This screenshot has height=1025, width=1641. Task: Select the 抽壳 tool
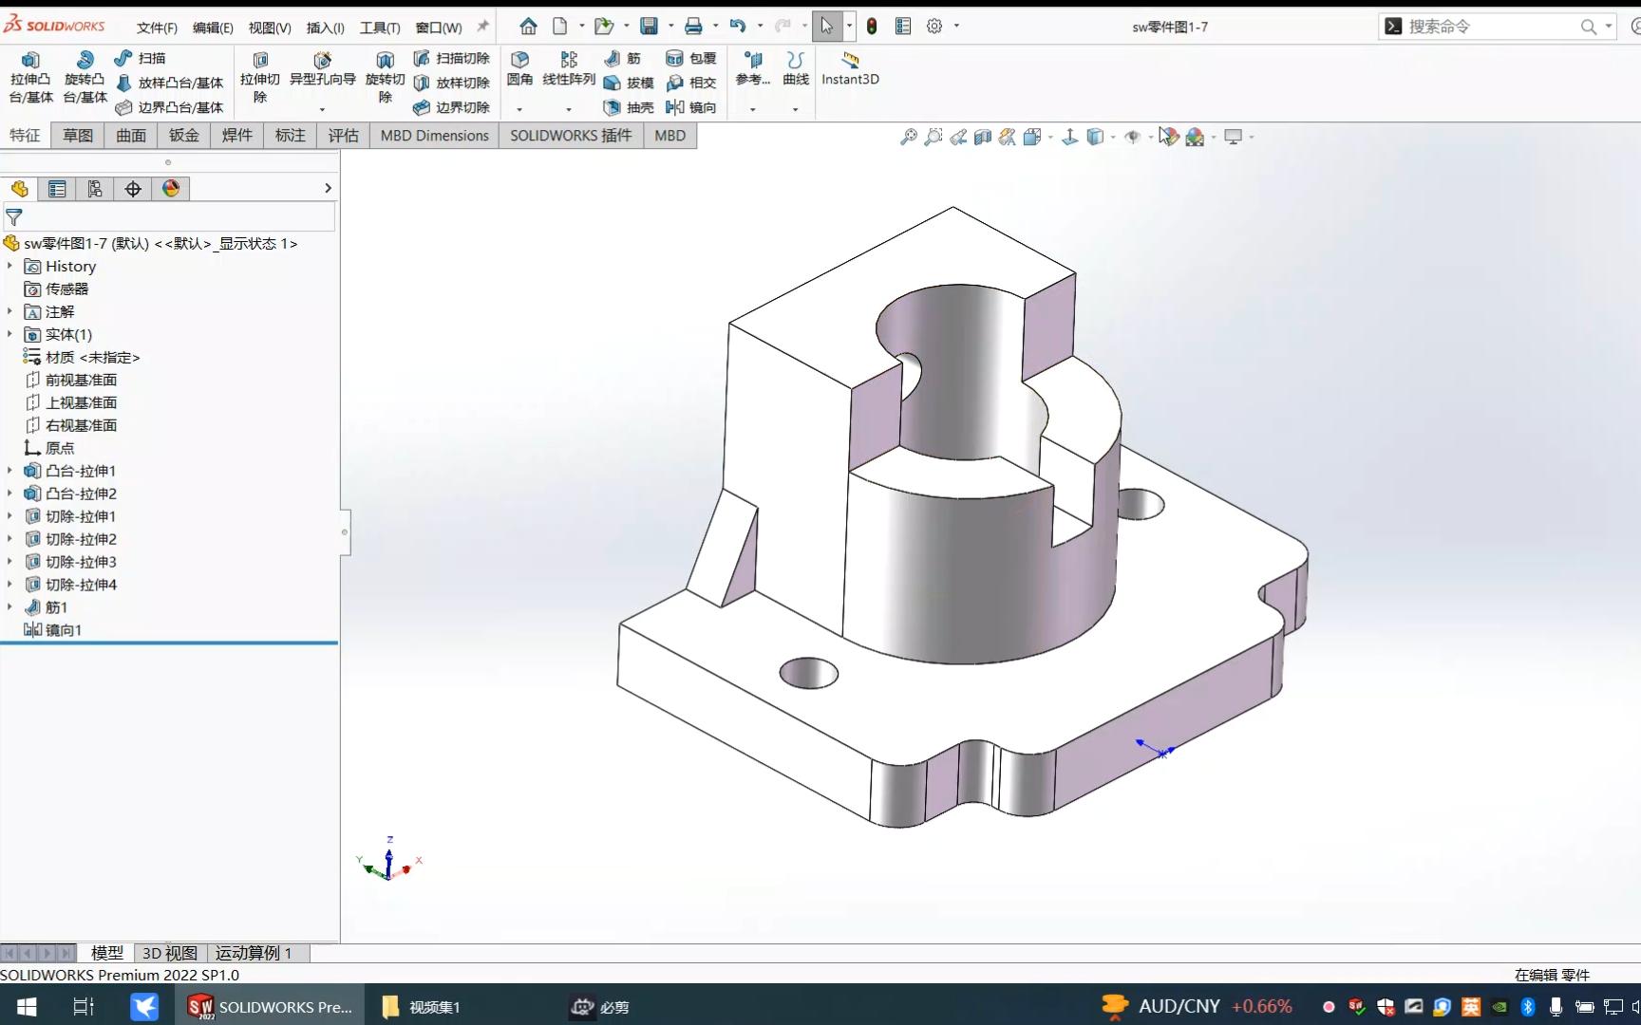630,107
